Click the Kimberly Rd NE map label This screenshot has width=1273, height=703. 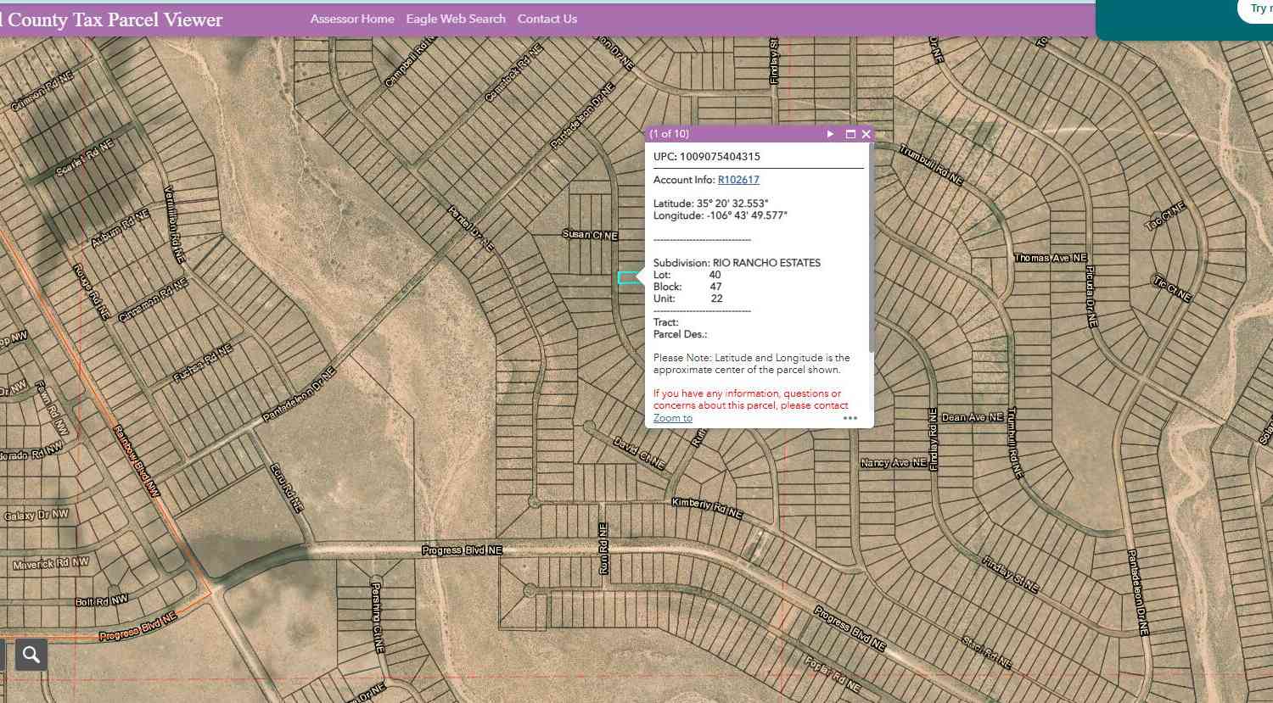click(x=707, y=509)
